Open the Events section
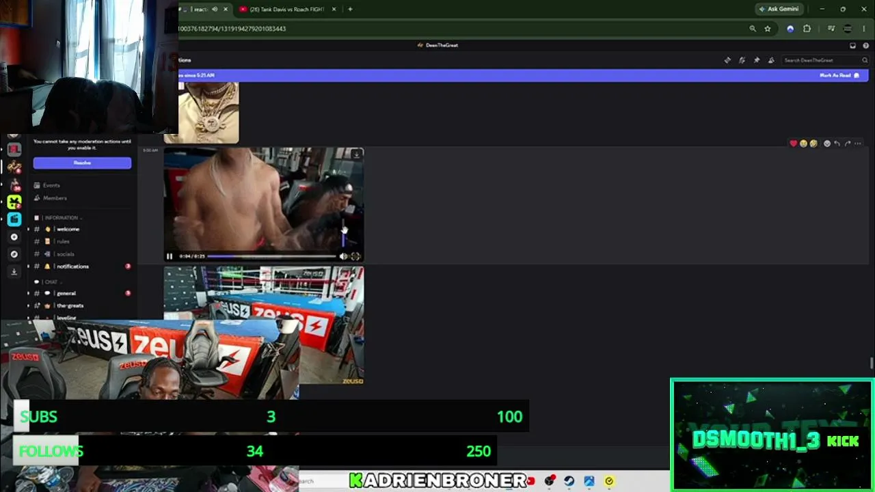Screen dimensions: 875x492 [x=51, y=185]
